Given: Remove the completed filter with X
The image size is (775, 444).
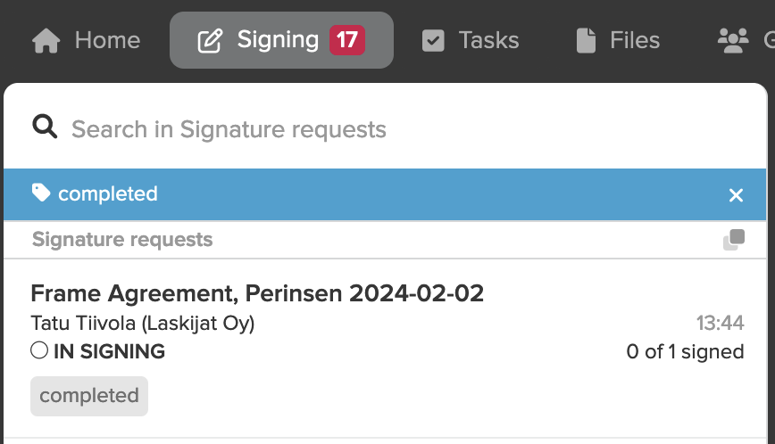Looking at the screenshot, I should [736, 195].
